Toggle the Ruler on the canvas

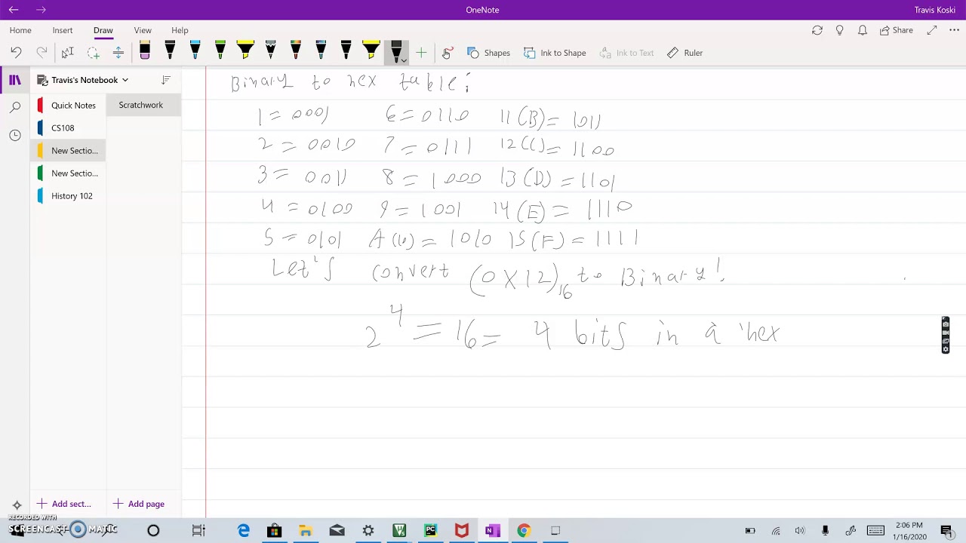(685, 53)
